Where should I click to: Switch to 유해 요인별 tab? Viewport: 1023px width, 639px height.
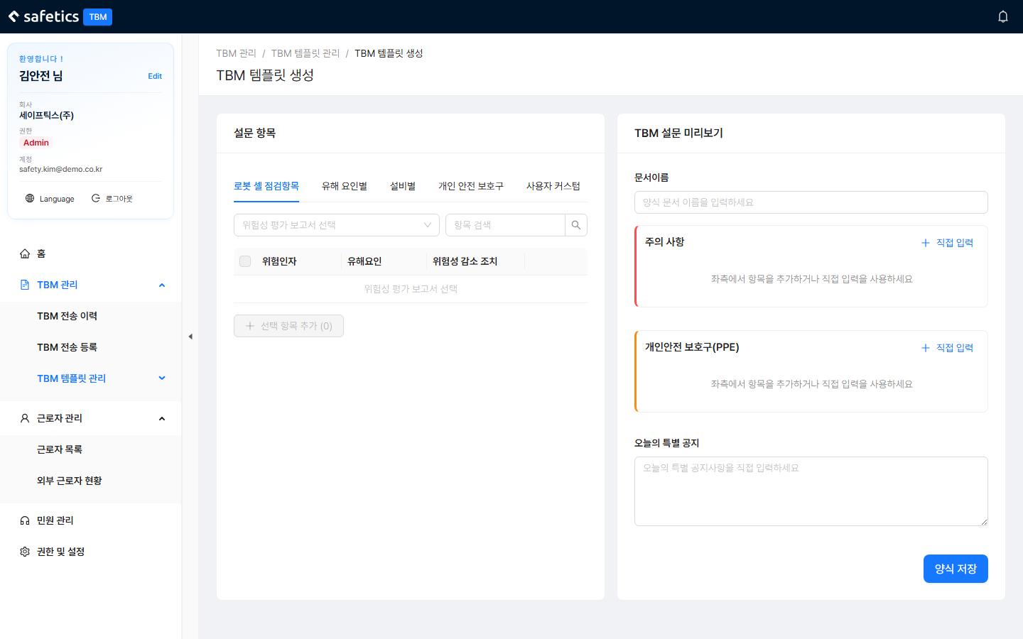(345, 186)
